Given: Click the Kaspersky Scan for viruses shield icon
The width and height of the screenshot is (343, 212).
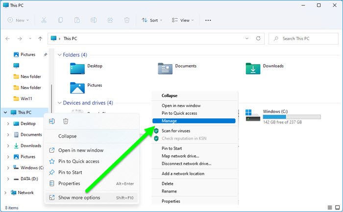Looking at the screenshot, I should (x=156, y=131).
